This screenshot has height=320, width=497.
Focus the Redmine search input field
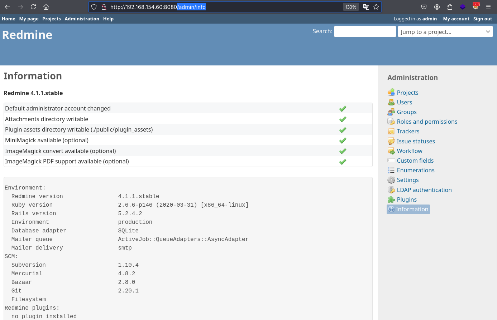coord(365,31)
